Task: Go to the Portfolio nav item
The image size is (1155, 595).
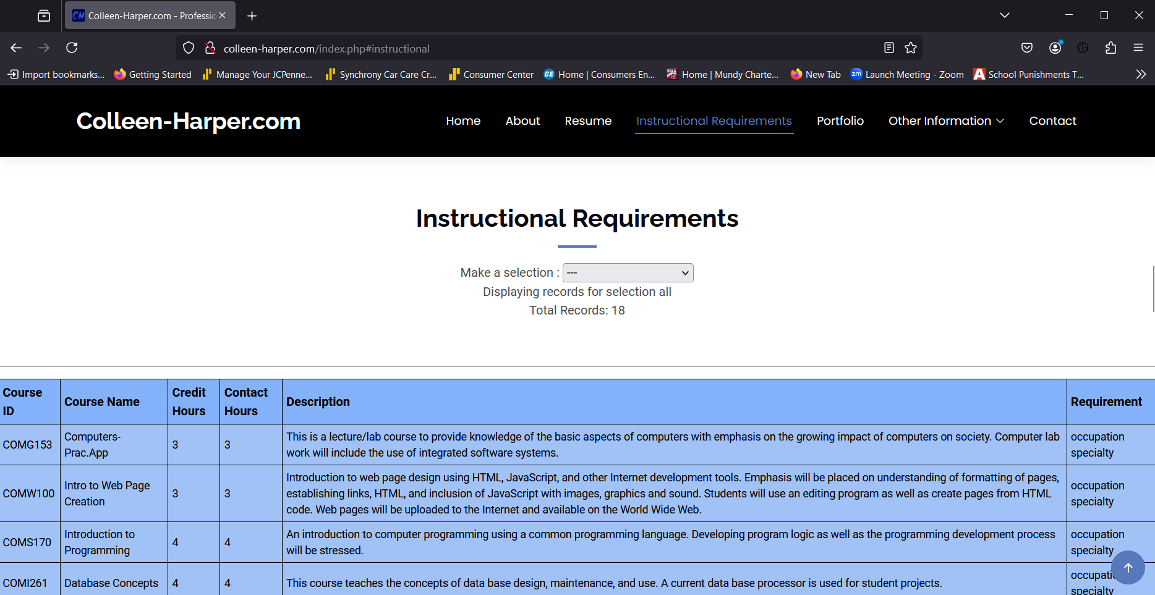Action: (x=840, y=120)
